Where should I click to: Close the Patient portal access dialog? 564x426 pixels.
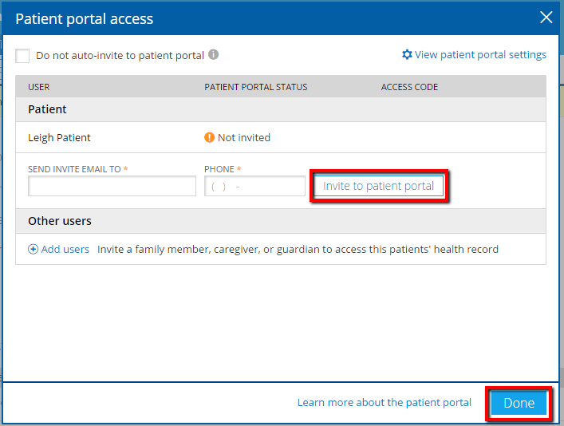click(546, 18)
